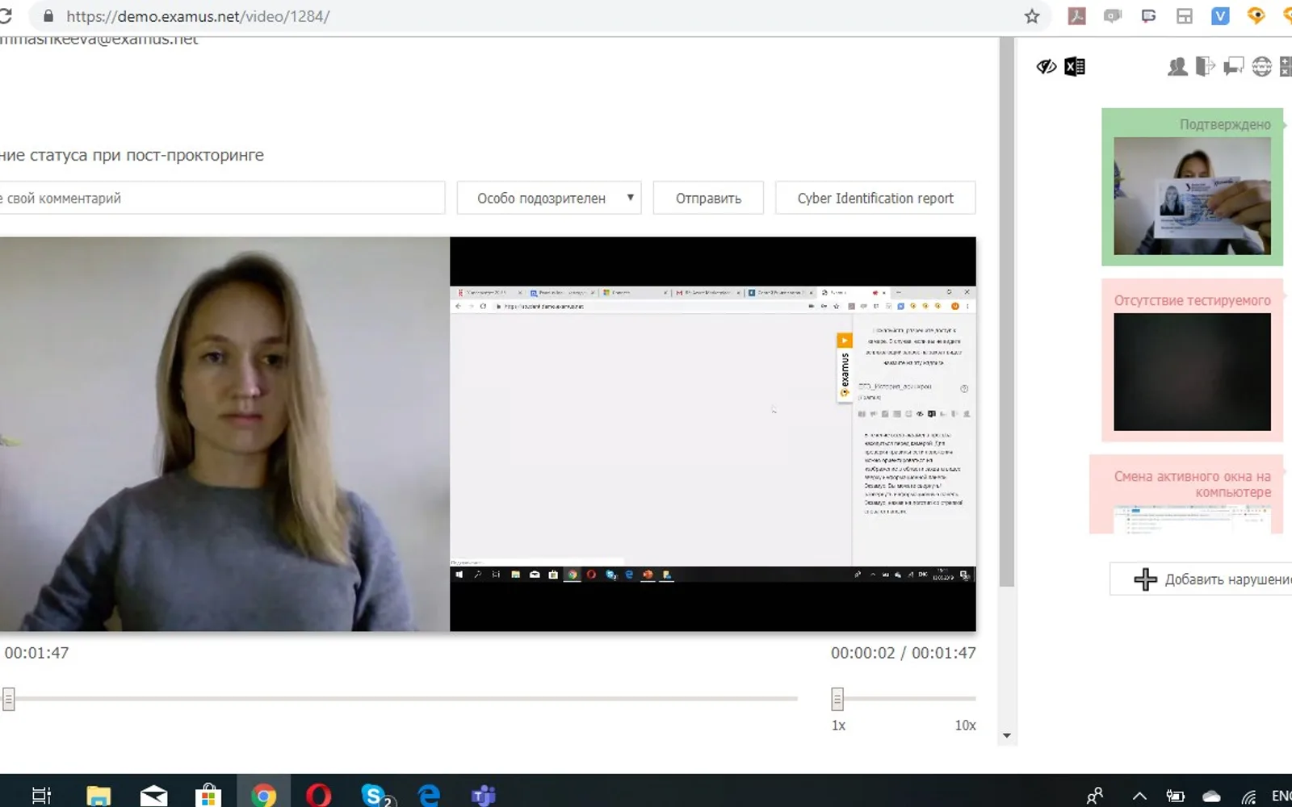Show hidden system tray icons
1292x807 pixels.
pyautogui.click(x=1139, y=797)
